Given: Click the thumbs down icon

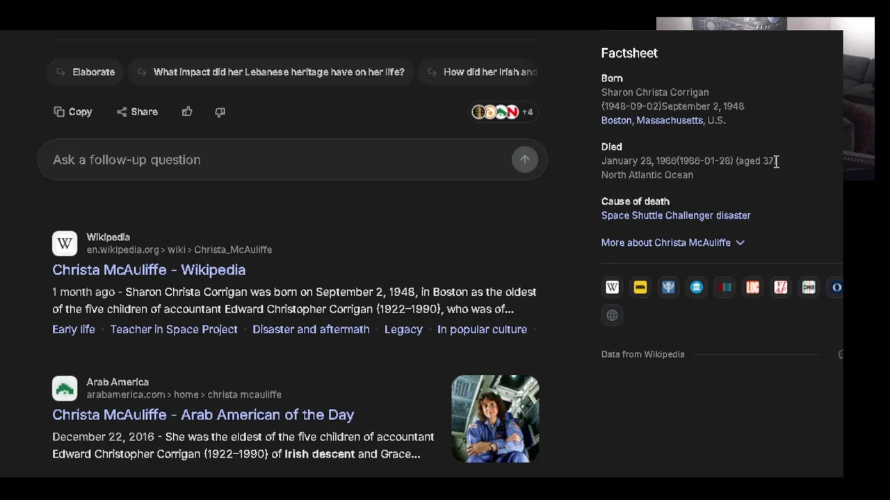Looking at the screenshot, I should (x=220, y=112).
